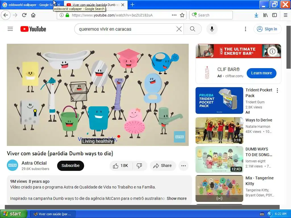Go to YouTube home via logo
The height and width of the screenshot is (218, 291).
tap(33, 29)
